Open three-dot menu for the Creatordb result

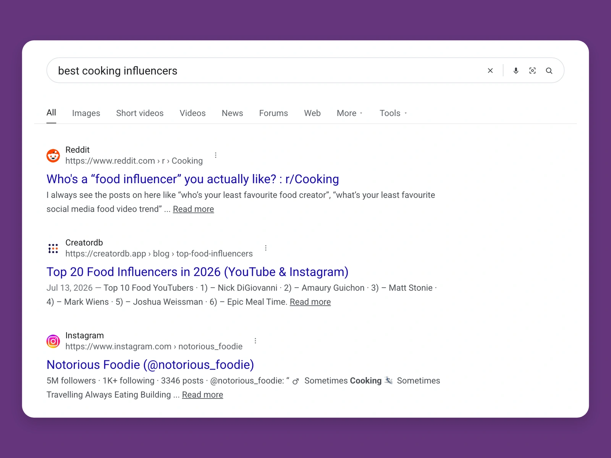(x=266, y=248)
